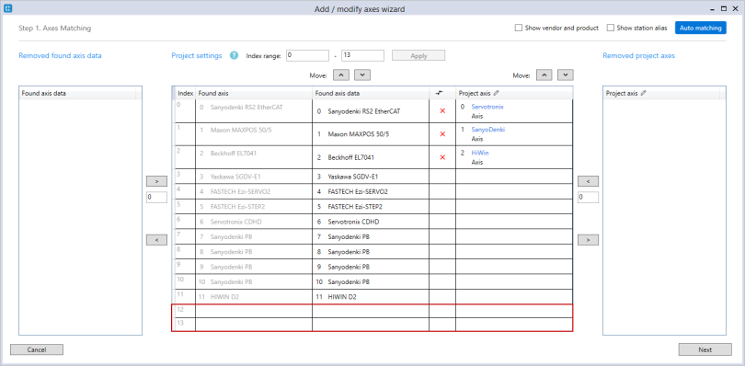The image size is (745, 366).
Task: Select found data row 10 Sanyodenki PB
Action: point(371,281)
